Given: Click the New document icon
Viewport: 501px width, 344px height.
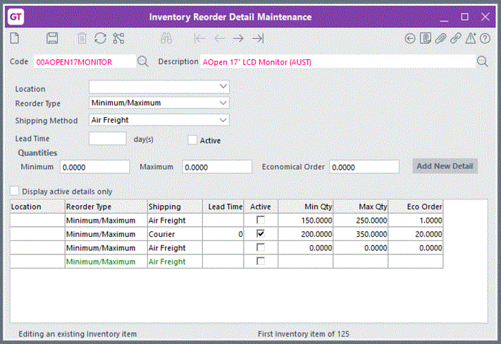Looking at the screenshot, I should pyautogui.click(x=14, y=38).
